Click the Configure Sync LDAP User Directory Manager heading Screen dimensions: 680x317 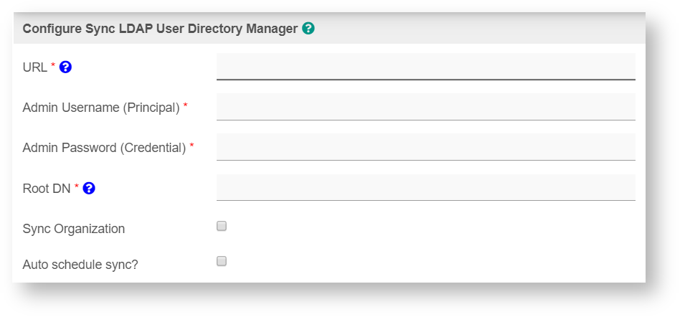pyautogui.click(x=160, y=29)
